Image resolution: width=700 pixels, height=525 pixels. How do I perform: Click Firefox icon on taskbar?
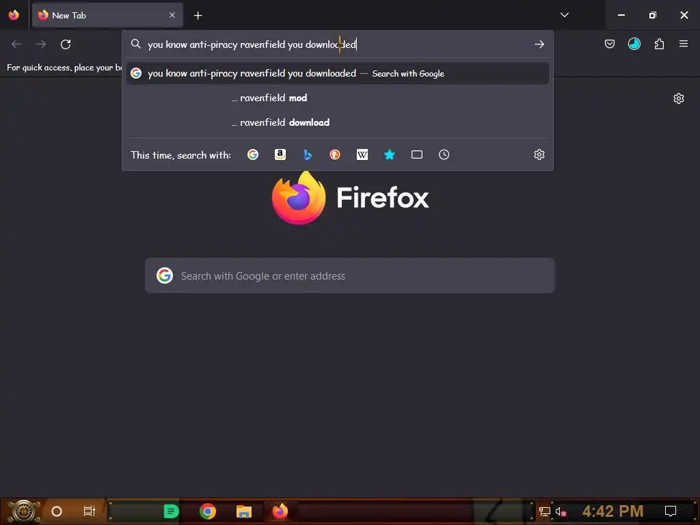(x=280, y=511)
